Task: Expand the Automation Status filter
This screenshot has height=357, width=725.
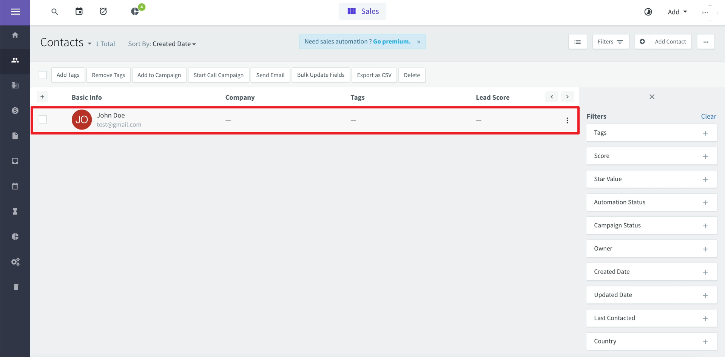Action: [x=651, y=202]
